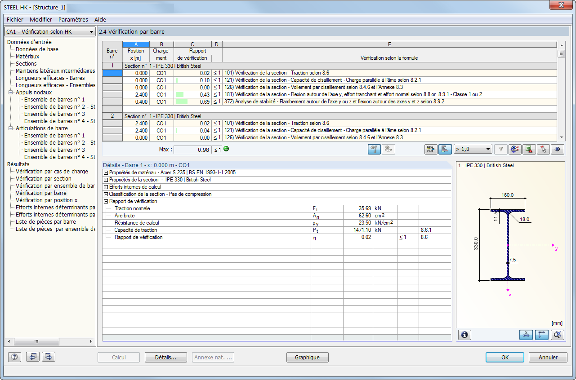The image size is (576, 380).
Task: Open the Fichier menu
Action: [15, 19]
